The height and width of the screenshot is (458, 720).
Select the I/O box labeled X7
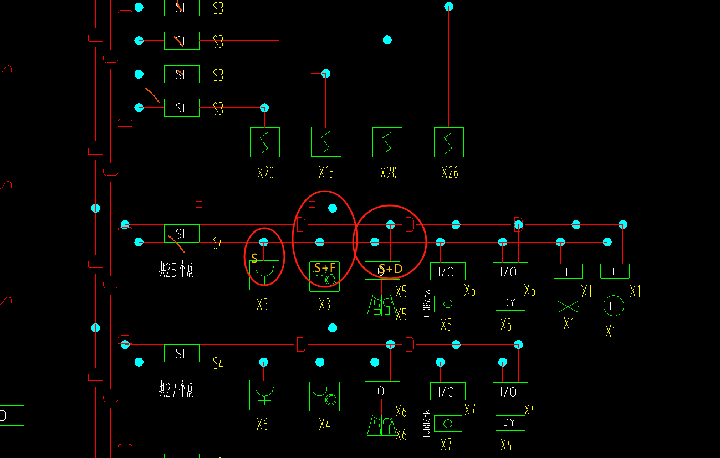448,392
